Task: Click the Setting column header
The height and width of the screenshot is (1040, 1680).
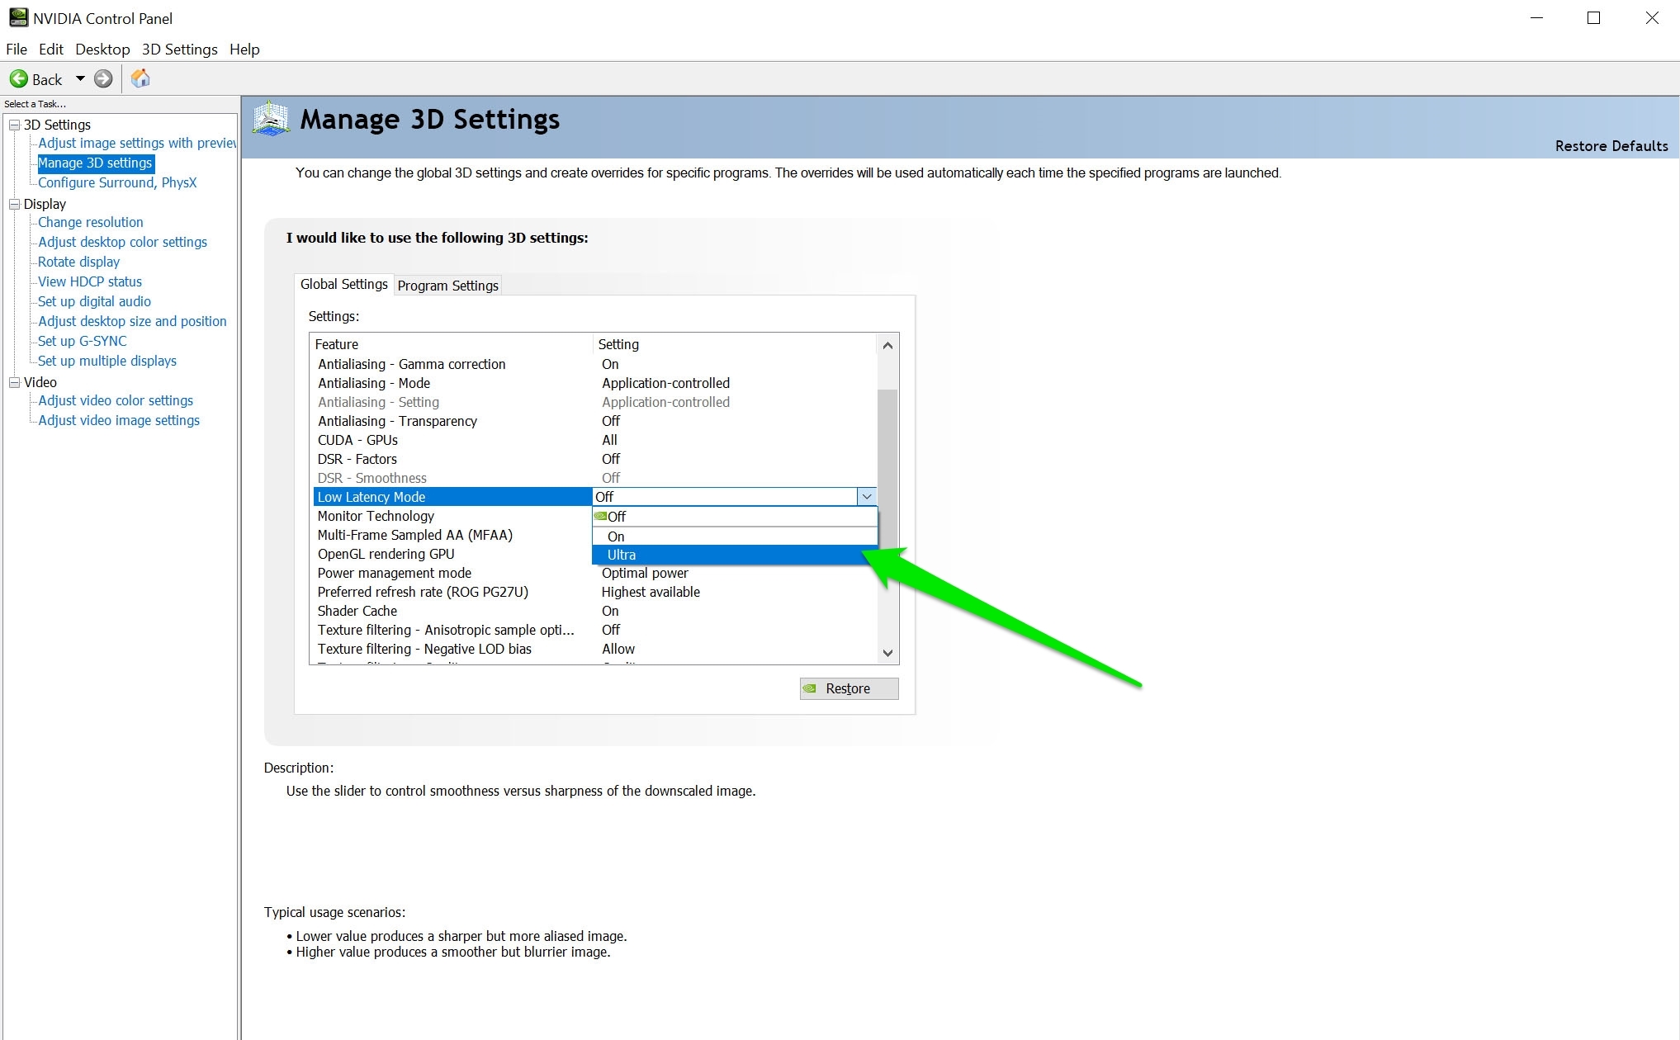Action: pyautogui.click(x=735, y=344)
